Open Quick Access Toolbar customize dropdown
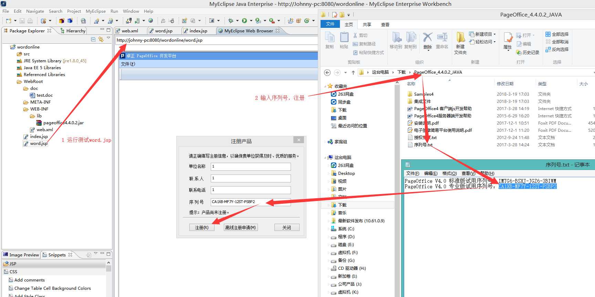595x297 pixels. [348, 15]
